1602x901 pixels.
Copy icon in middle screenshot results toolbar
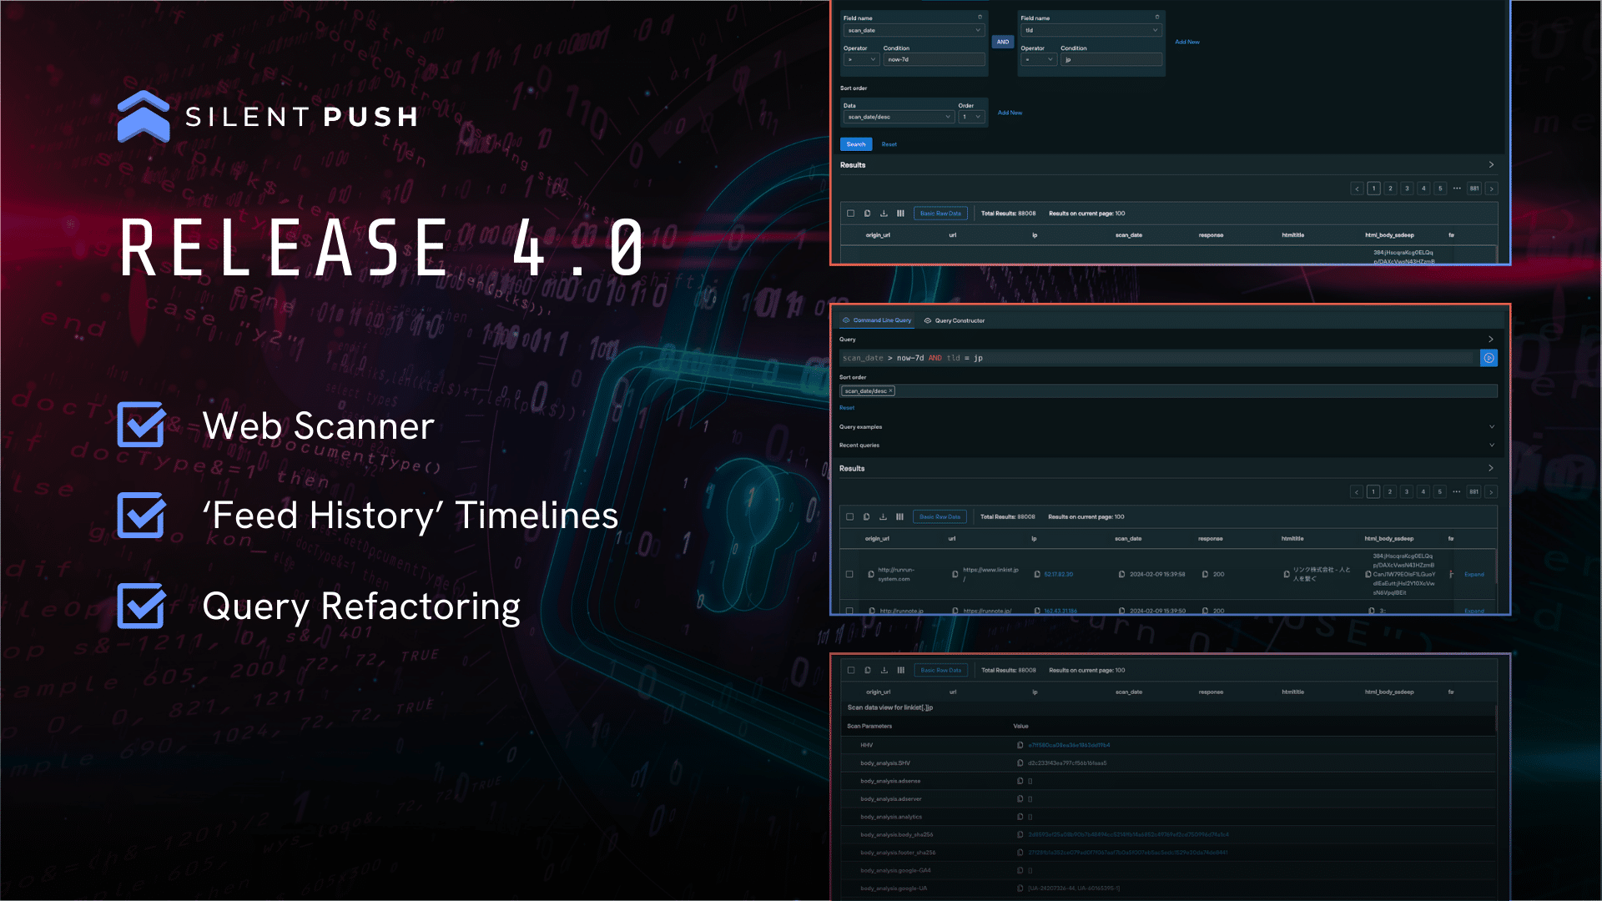(x=866, y=517)
